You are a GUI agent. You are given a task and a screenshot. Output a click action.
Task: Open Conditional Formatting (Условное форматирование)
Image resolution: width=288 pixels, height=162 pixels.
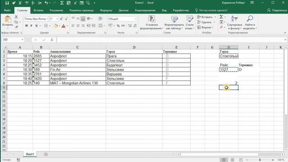[152, 23]
